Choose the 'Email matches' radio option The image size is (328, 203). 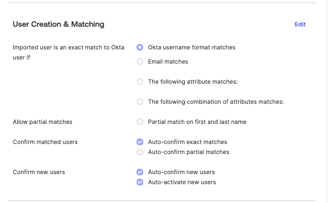pyautogui.click(x=140, y=62)
